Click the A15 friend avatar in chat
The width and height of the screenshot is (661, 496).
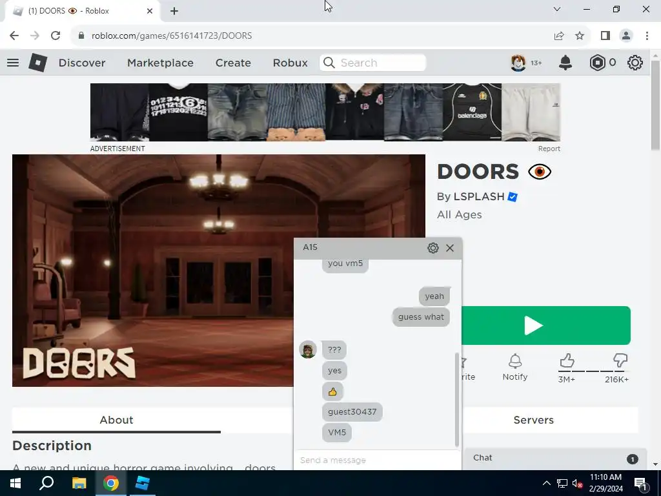pos(308,349)
